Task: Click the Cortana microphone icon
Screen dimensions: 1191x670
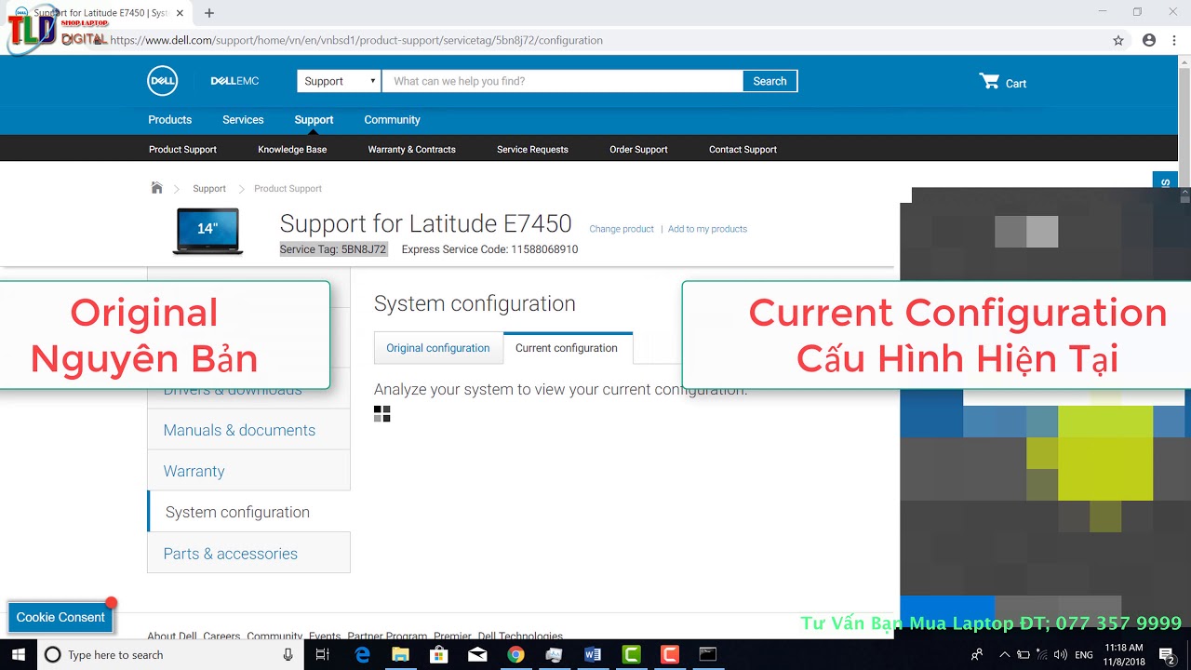Action: click(288, 654)
